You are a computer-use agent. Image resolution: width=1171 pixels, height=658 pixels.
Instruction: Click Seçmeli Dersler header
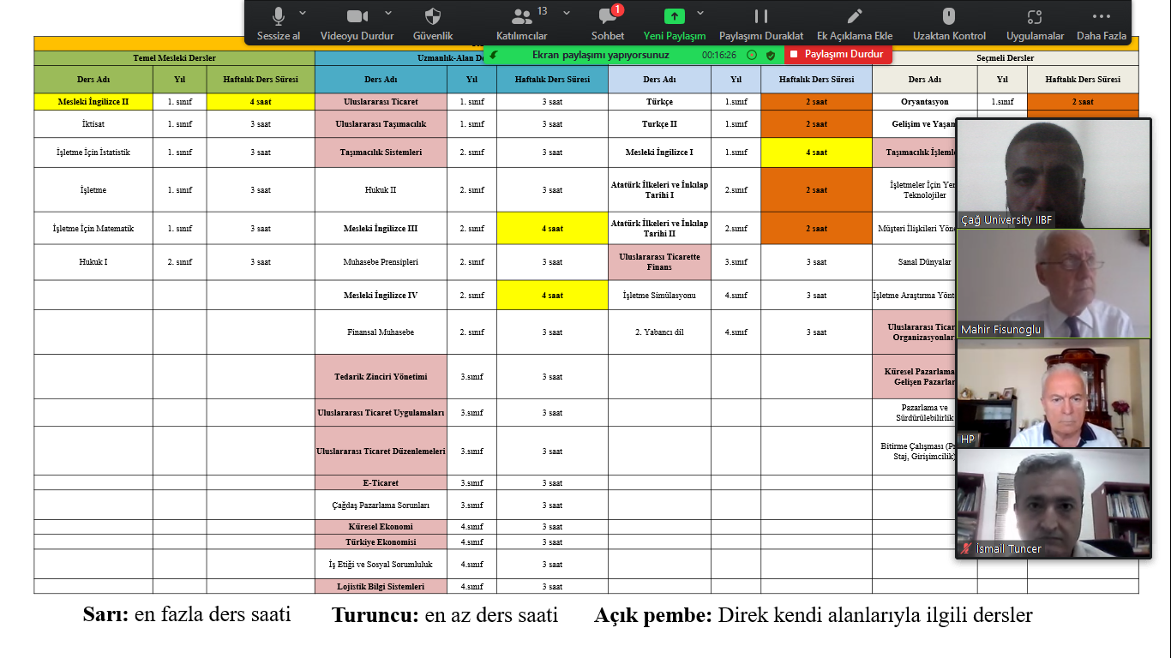click(x=1006, y=58)
